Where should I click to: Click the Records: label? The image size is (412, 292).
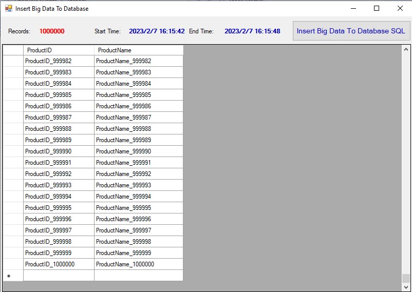(x=19, y=31)
